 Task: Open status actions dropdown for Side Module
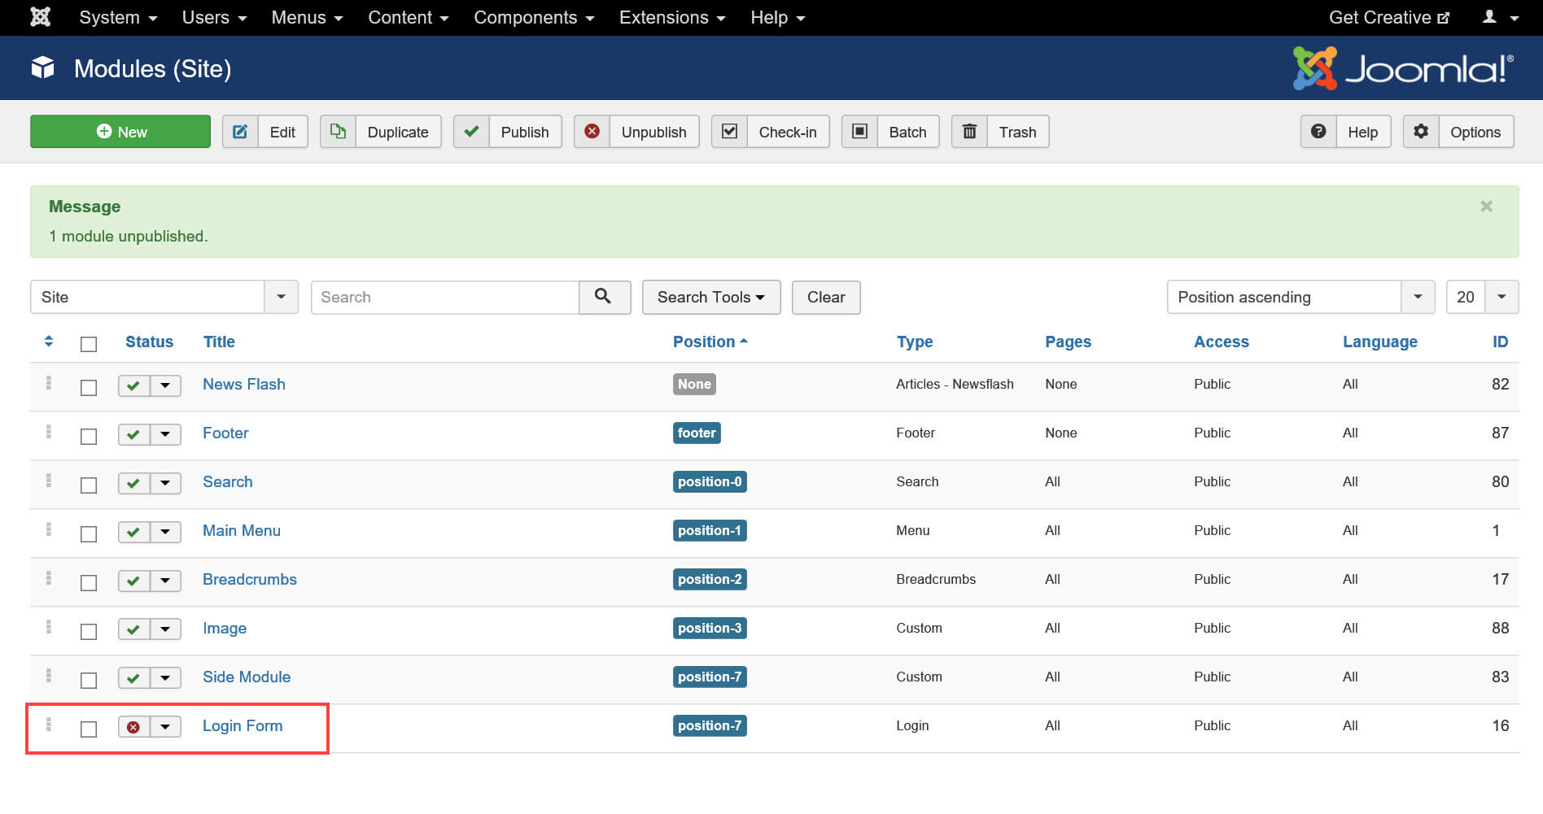pos(165,678)
